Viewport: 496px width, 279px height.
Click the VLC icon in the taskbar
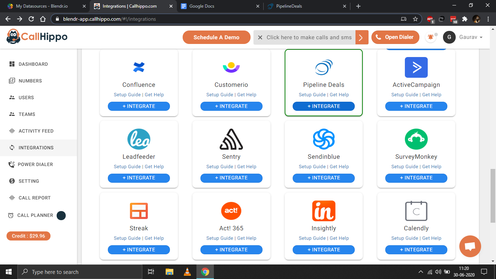point(187,272)
